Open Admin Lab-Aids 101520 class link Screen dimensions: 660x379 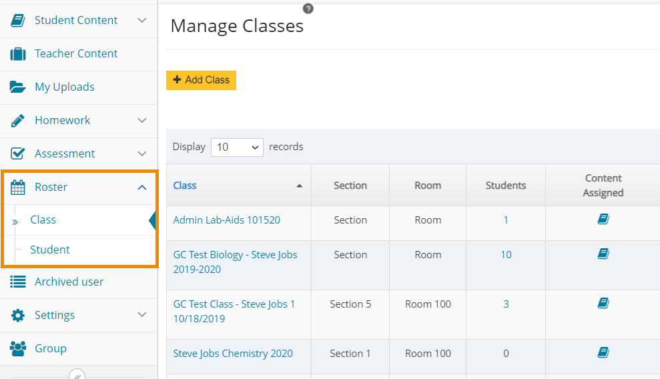[226, 220]
